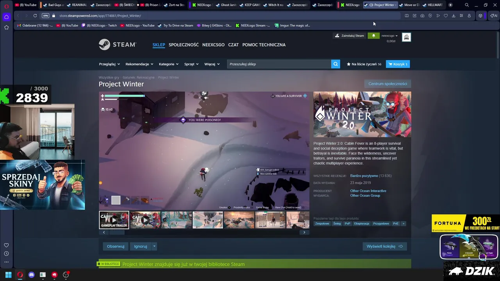This screenshot has height=281, width=500.
Task: Reload the page with the refresh icon
Action: click(x=35, y=16)
